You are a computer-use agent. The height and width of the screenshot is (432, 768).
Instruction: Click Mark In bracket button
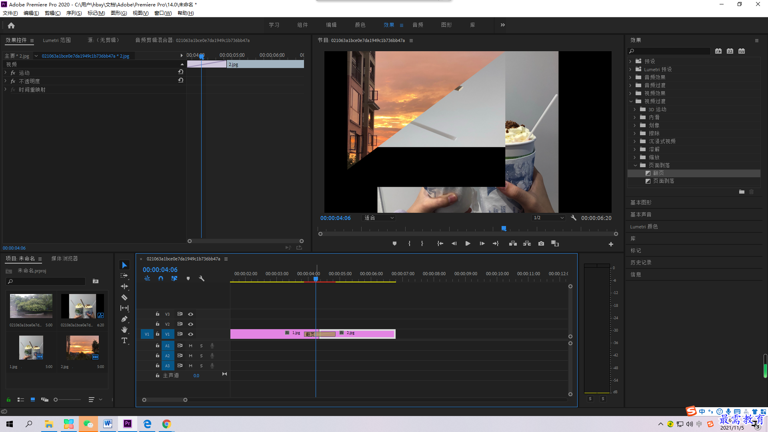pyautogui.click(x=409, y=244)
